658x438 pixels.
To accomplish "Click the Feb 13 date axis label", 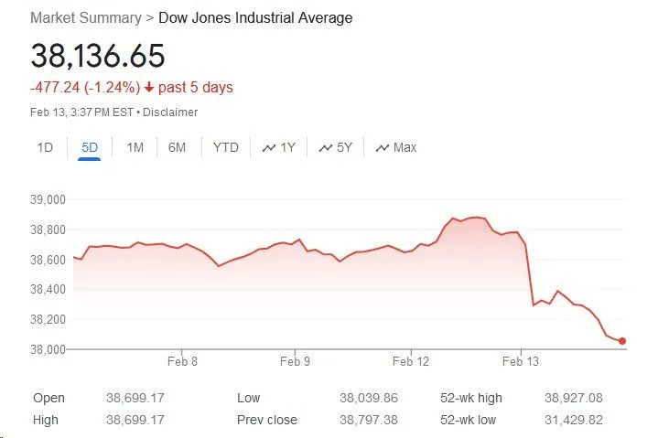I will coord(521,361).
